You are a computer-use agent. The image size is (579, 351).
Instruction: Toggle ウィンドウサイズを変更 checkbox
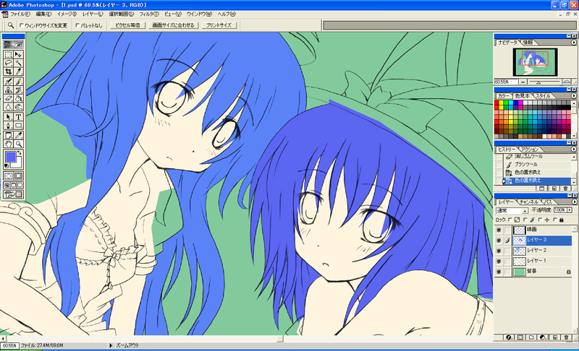click(22, 25)
